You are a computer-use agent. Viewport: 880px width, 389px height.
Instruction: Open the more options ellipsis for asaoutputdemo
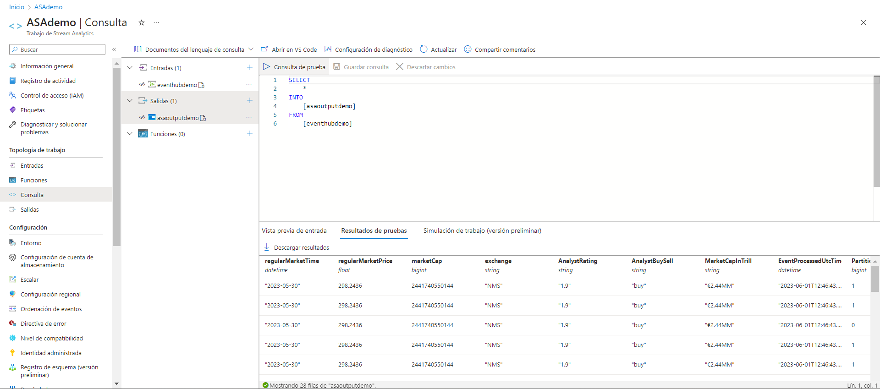click(x=249, y=118)
